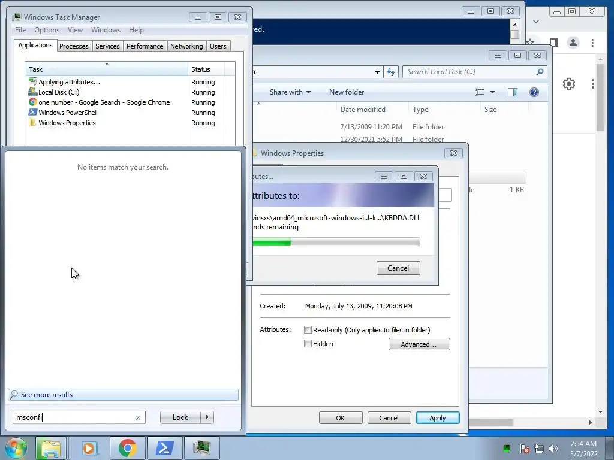Click the Chrome tab search chevron
This screenshot has height=460, width=614.
point(536,22)
